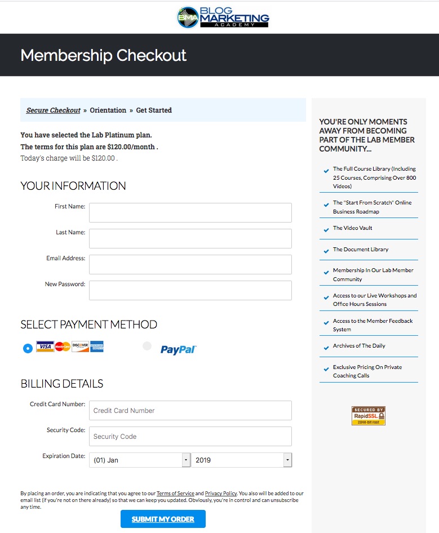The height and width of the screenshot is (533, 439).
Task: Select the PayPal payment radio button
Action: (x=147, y=346)
